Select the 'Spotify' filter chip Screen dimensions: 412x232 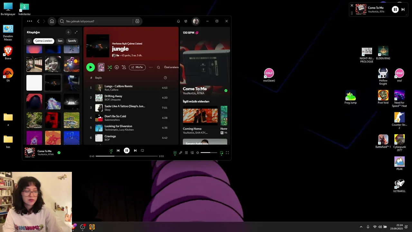(x=72, y=41)
